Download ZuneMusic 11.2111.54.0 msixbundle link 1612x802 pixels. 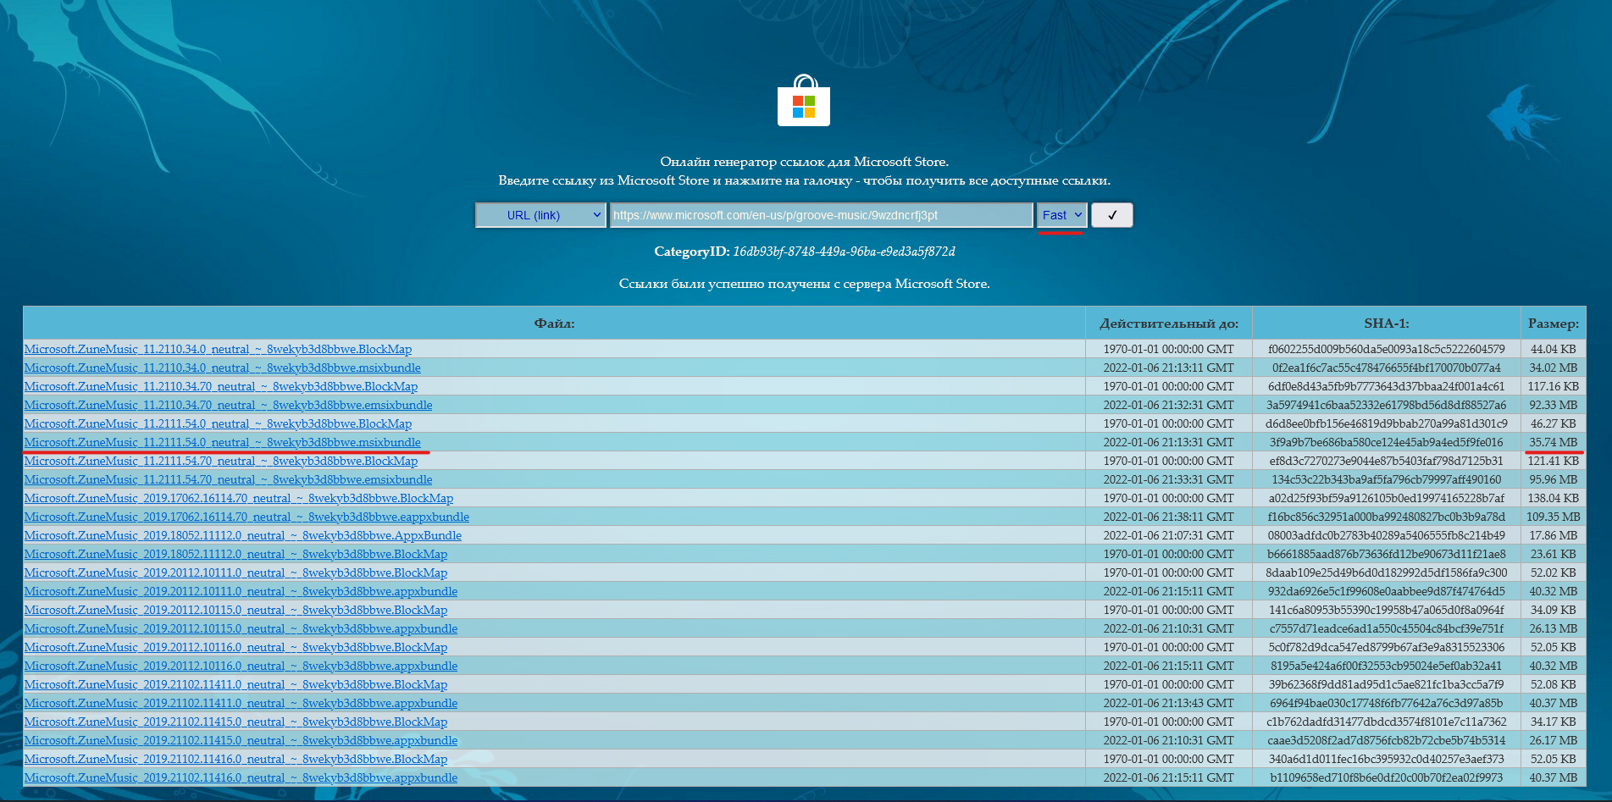click(x=222, y=442)
